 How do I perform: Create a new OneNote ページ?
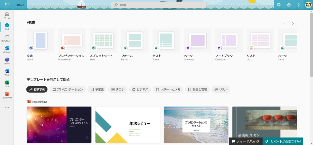tap(197, 45)
